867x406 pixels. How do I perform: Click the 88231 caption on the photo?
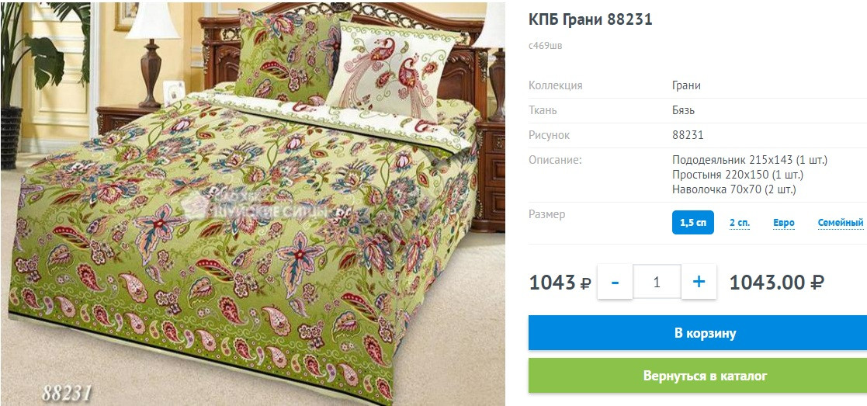(66, 393)
